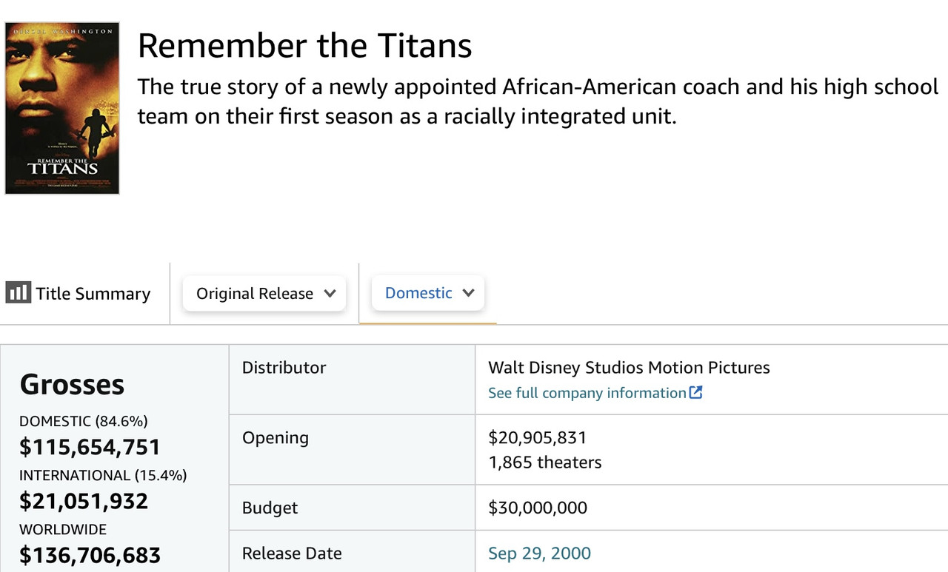Screen dimensions: 948x572
Task: Select the Title Summary tab text
Action: click(x=93, y=294)
